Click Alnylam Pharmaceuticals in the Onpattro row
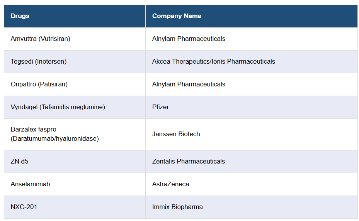Screen dimensions: 359x221 pos(189,84)
